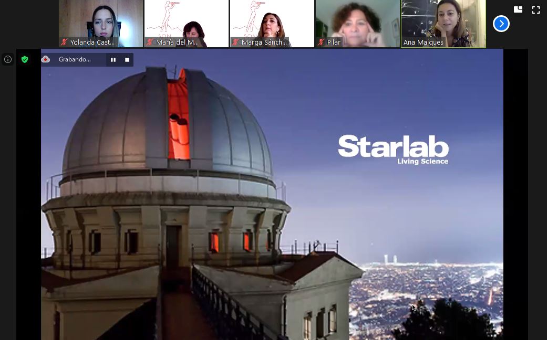547x340 pixels.
Task: Select Yolanda Cast... video thumbnail
Action: tap(101, 24)
